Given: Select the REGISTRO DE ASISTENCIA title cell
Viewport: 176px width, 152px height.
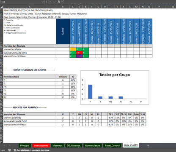Looking at the screenshot, I should pyautogui.click(x=28, y=10).
